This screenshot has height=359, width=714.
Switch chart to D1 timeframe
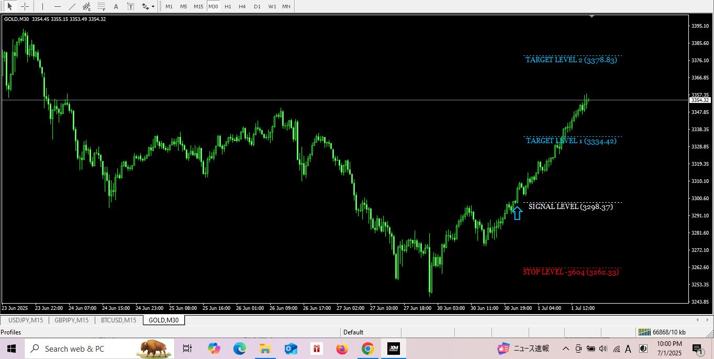coord(257,6)
